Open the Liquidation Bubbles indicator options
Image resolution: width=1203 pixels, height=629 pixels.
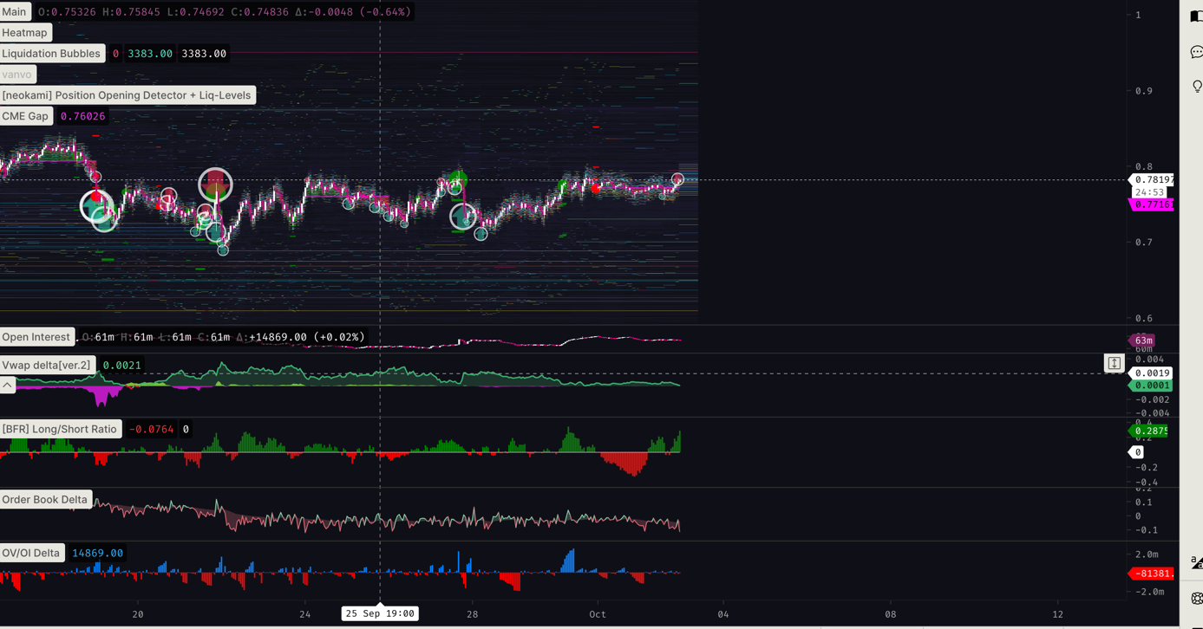click(x=51, y=54)
